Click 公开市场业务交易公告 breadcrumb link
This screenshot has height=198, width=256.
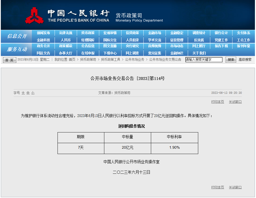coord(165,60)
